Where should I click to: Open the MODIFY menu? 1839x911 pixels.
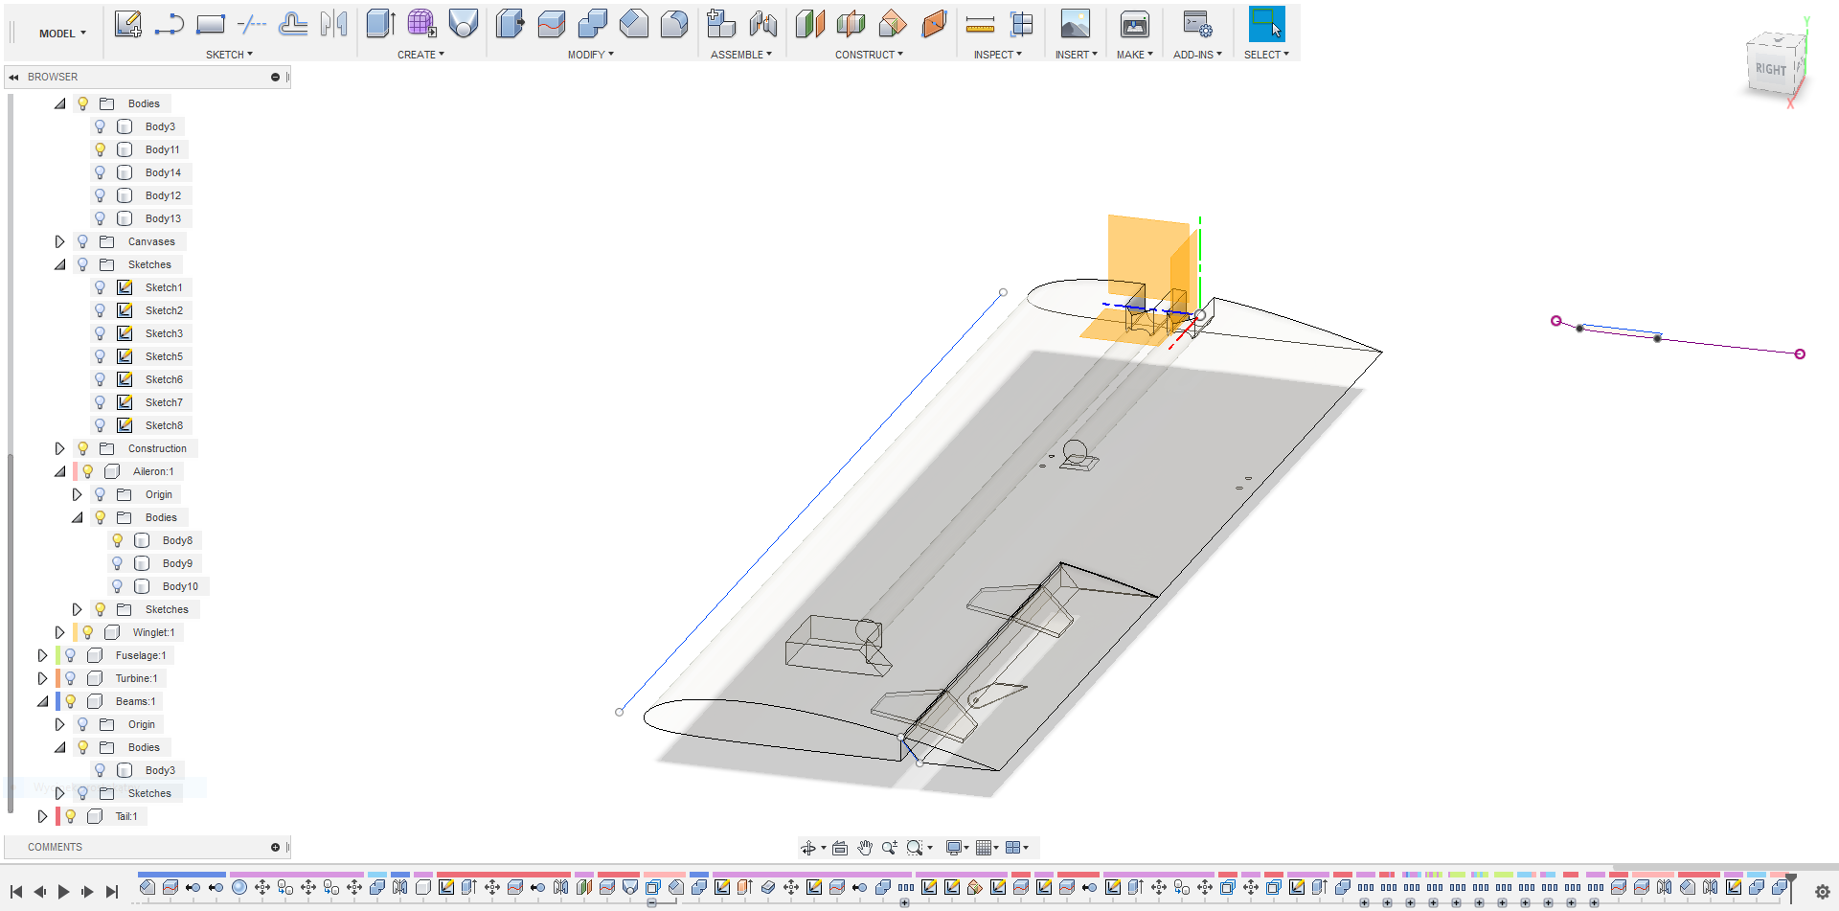click(590, 55)
